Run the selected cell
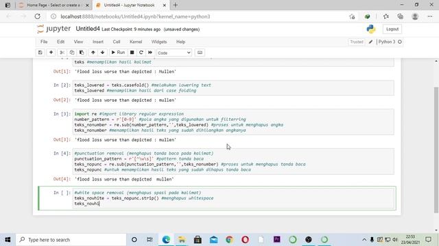The image size is (439, 246). (118, 53)
